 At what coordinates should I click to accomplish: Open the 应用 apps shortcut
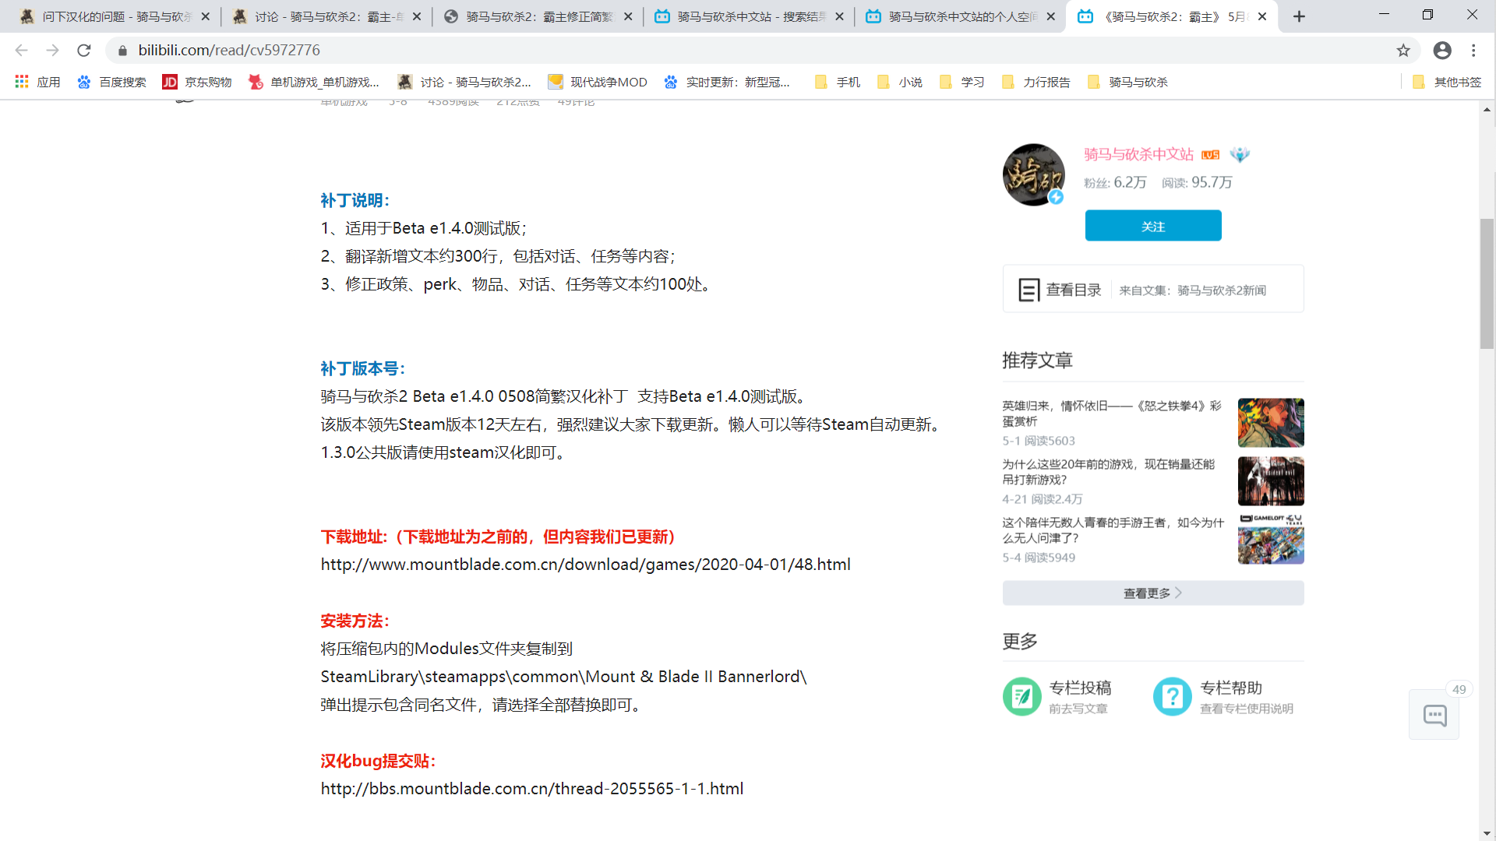(x=37, y=82)
